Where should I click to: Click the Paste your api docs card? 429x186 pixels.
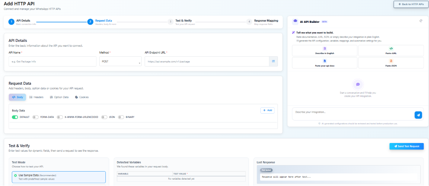pyautogui.click(x=324, y=63)
